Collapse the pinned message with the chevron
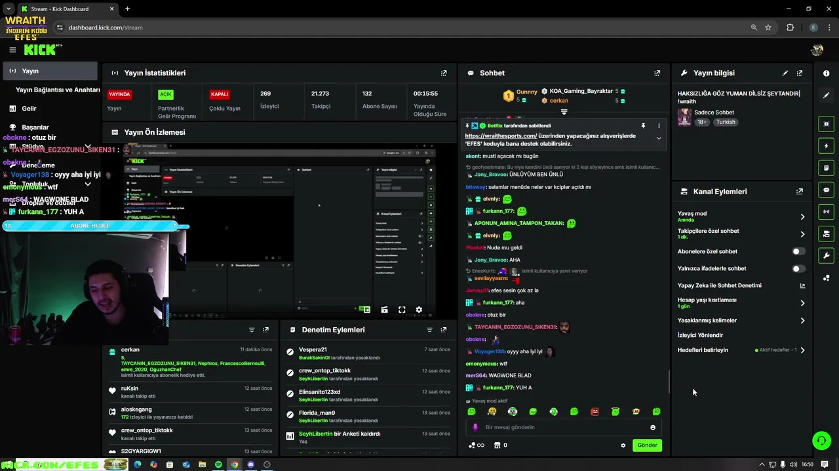The image size is (839, 471). [659, 138]
